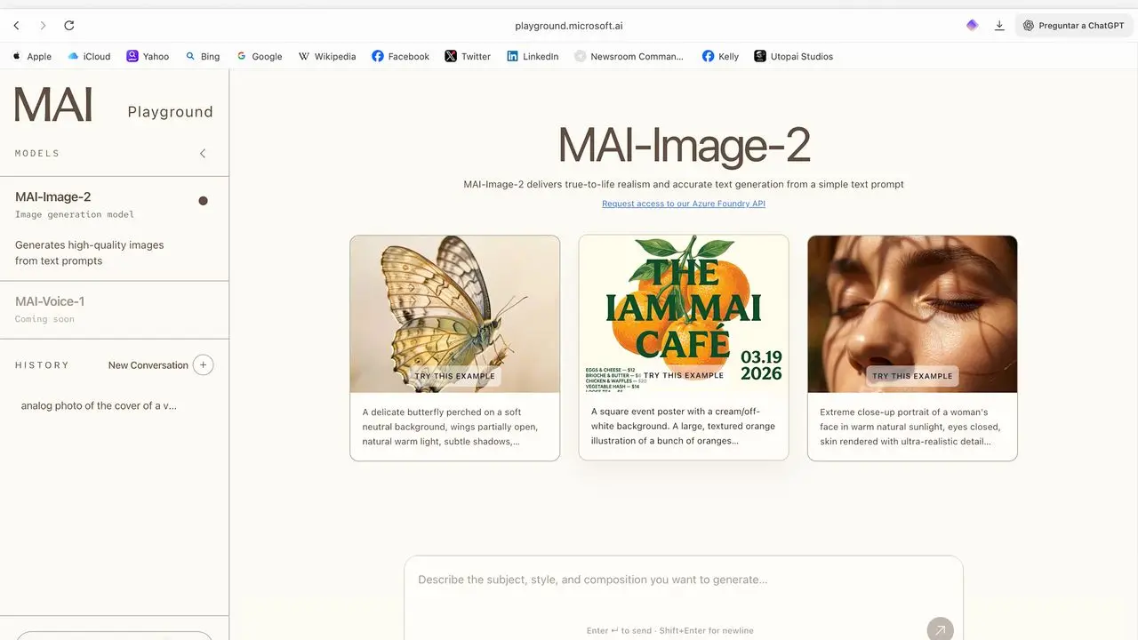This screenshot has width=1138, height=640.
Task: Click the HISTORY section label
Action: point(42,365)
